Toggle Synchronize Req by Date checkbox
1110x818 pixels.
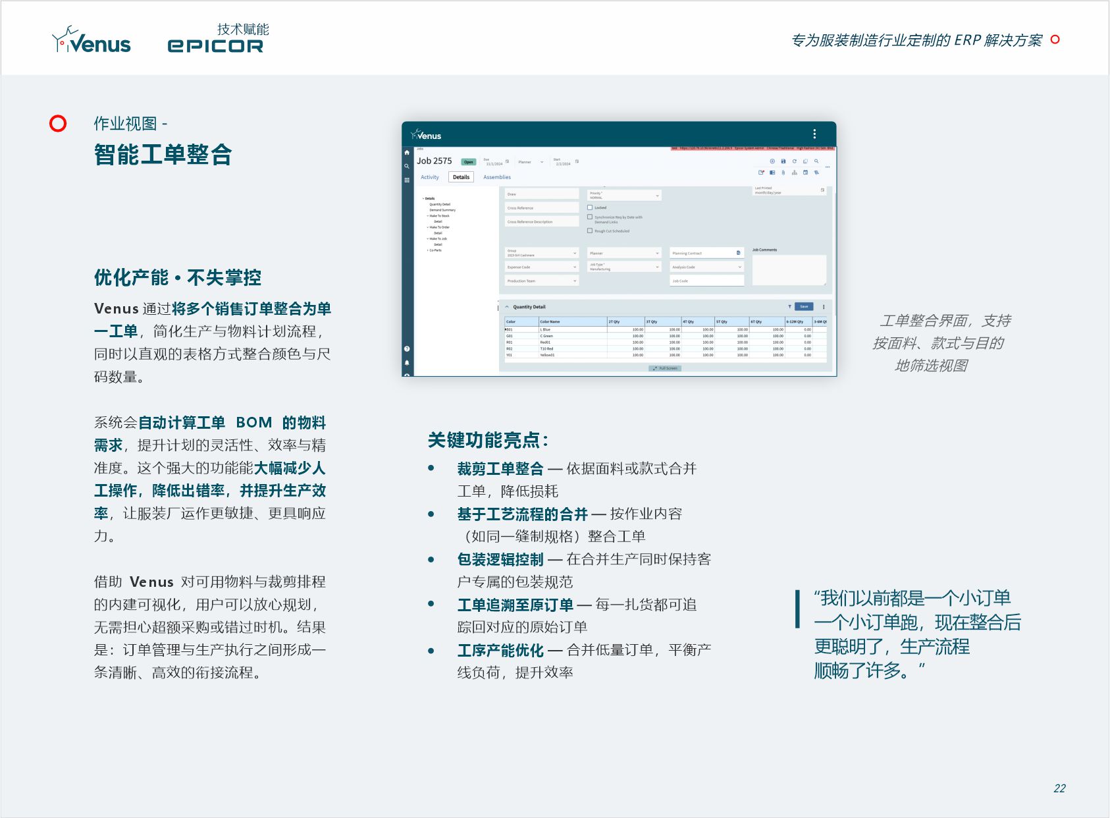click(x=590, y=217)
